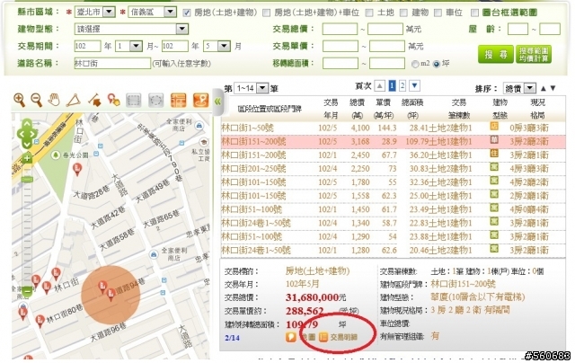Screen dimensions: 575x363
Task: Click the green 搜尋 button
Action: pos(495,55)
